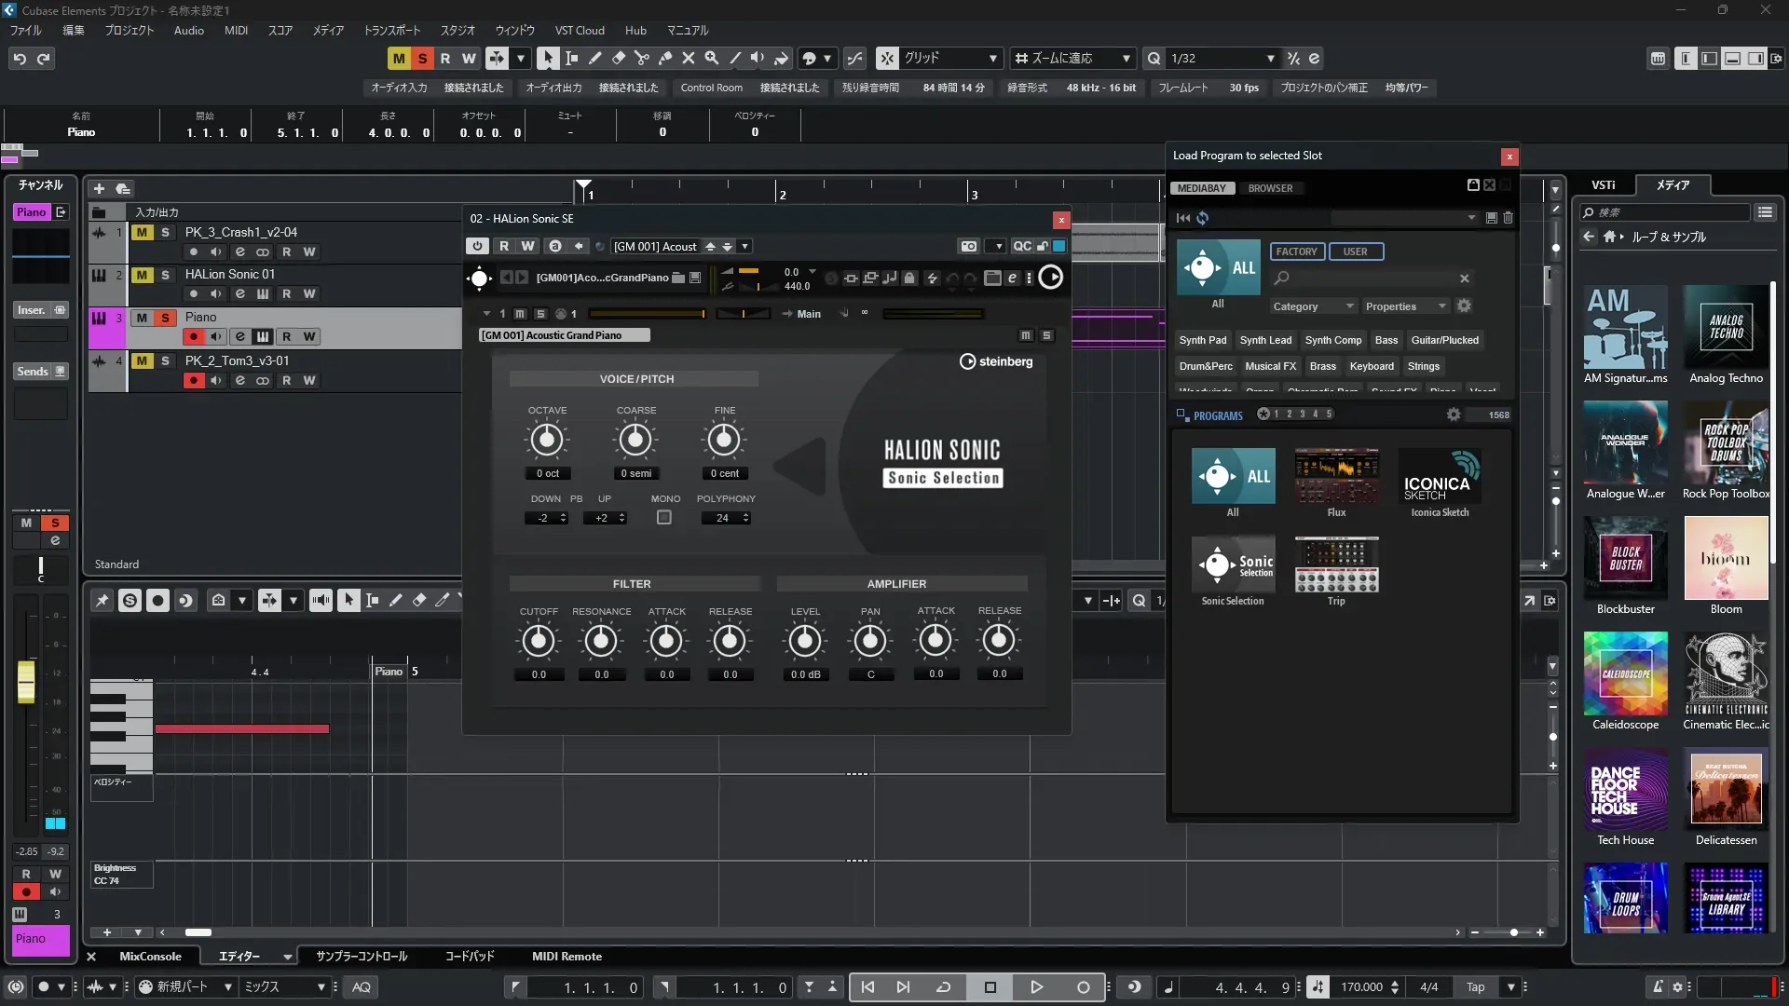Select the Synth Lead category tag
The image size is (1789, 1006).
pyautogui.click(x=1265, y=340)
